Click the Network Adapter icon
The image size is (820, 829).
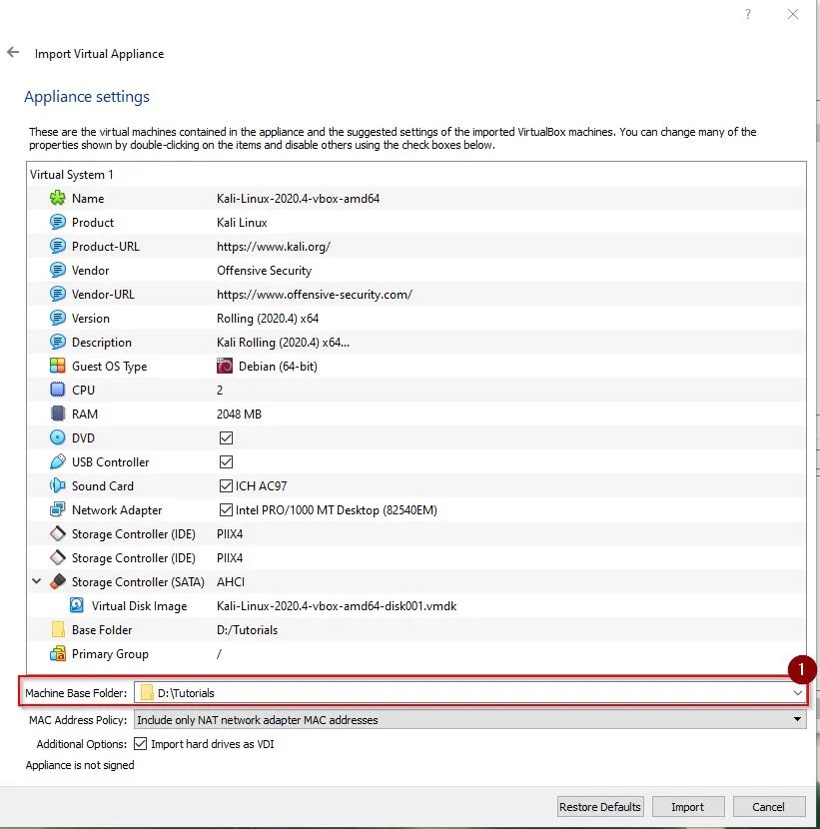click(57, 509)
